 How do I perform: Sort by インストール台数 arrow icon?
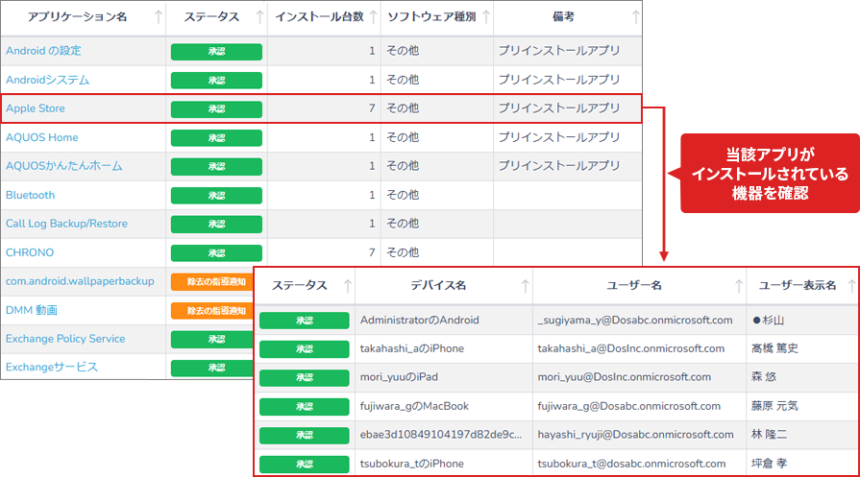[374, 17]
